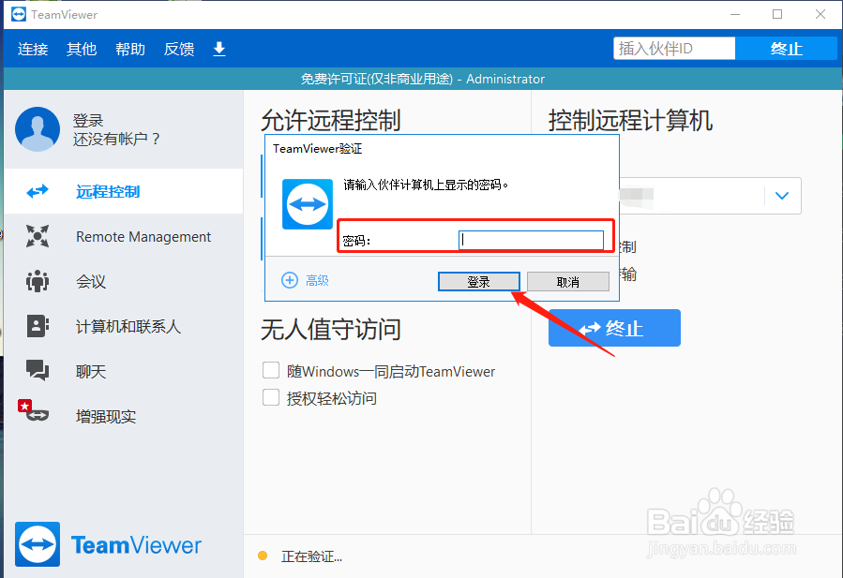This screenshot has width=843, height=578.
Task: Click TeamViewer title bar app icon
Action: point(19,14)
